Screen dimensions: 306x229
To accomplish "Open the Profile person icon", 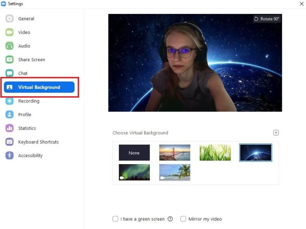I will [10, 114].
